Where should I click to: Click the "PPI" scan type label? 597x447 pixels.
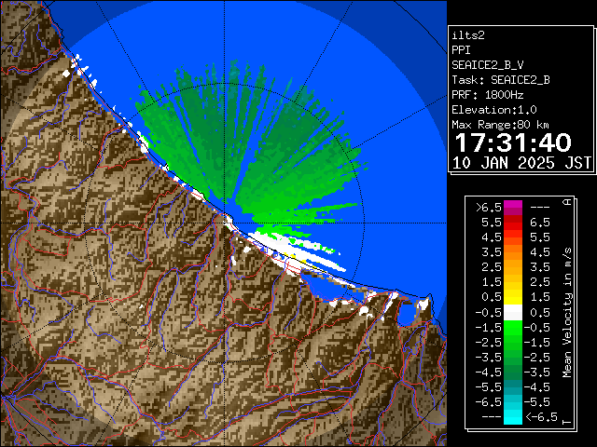point(461,50)
